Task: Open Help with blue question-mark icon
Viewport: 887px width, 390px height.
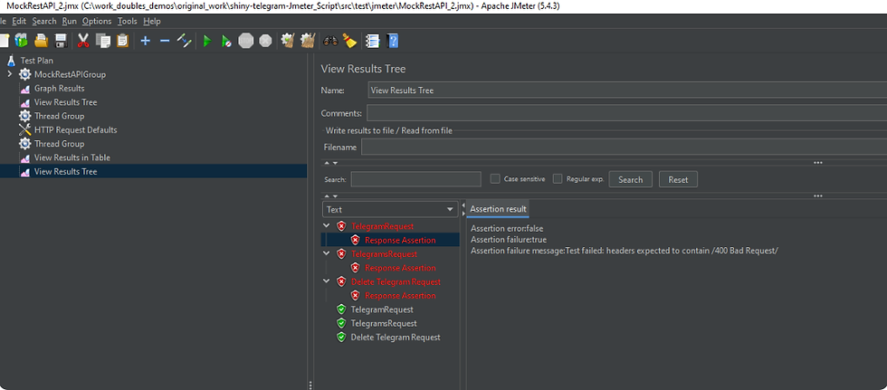Action: click(392, 41)
